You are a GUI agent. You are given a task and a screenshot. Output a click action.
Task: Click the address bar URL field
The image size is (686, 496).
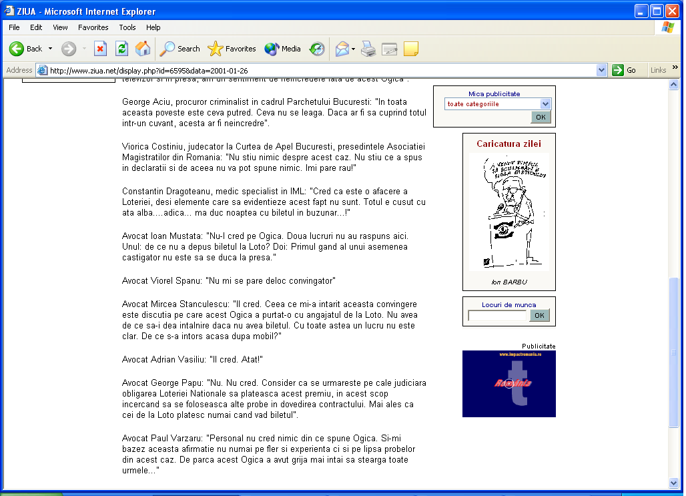[x=322, y=70]
